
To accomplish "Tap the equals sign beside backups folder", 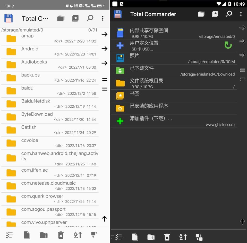I will click(105, 79).
